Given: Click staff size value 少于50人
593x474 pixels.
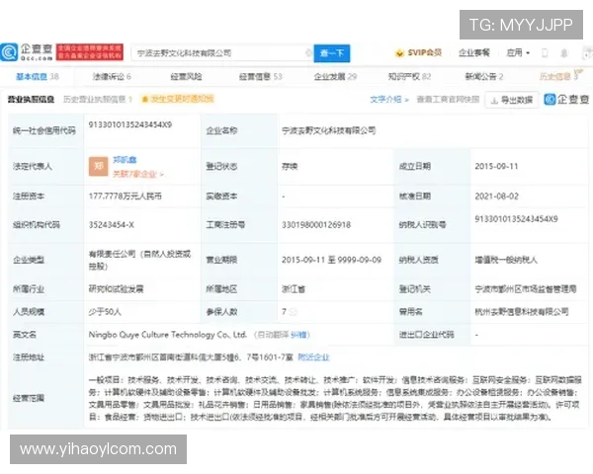Looking at the screenshot, I should click(x=105, y=312).
